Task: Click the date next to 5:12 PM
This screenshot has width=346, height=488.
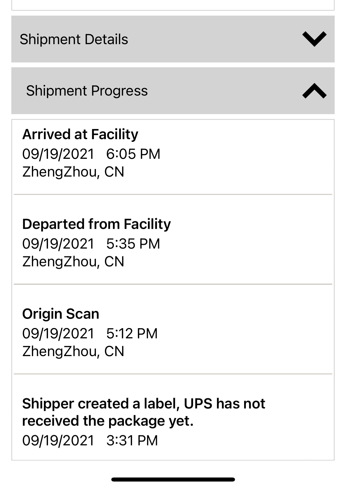Action: click(58, 333)
